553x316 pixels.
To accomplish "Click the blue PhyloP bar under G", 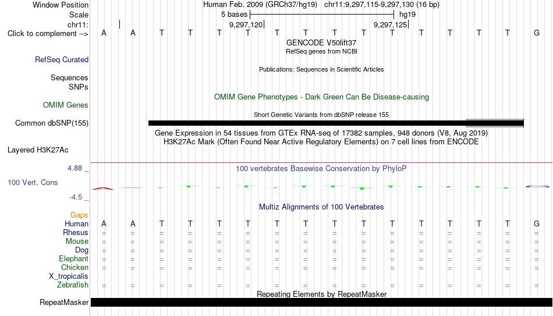I will pos(537,186).
